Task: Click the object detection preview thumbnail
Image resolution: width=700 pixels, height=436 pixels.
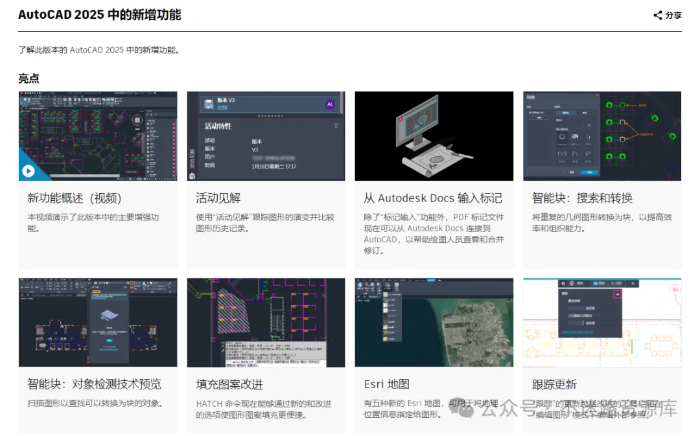Action: tap(98, 322)
